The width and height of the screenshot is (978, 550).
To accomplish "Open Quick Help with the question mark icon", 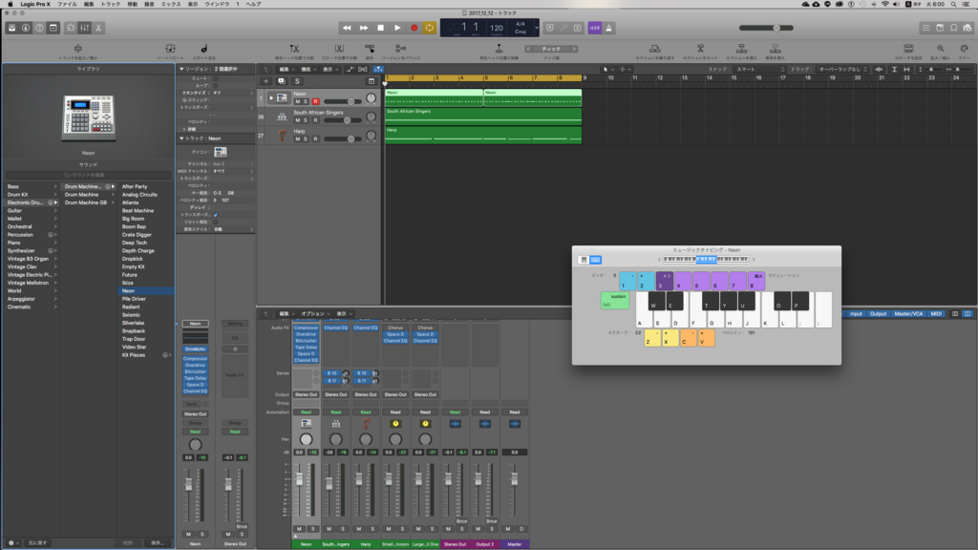I will tap(39, 28).
